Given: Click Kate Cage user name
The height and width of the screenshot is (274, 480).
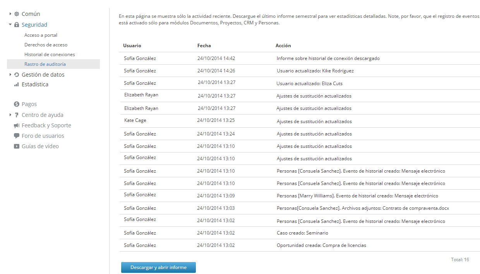Looking at the screenshot, I should [135, 120].
